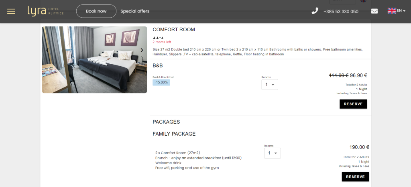Open the Family Package Rooms quantity dropdown
This screenshot has height=187, width=411.
(x=272, y=153)
